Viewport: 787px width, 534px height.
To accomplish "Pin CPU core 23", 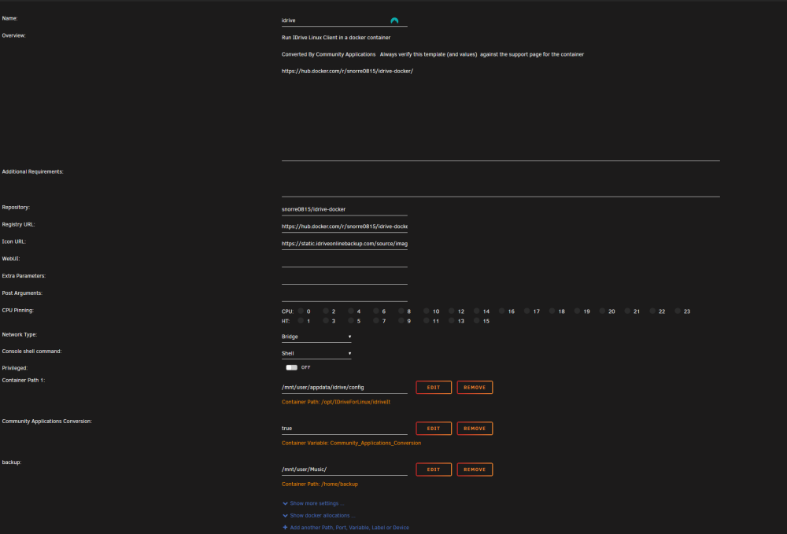I will tap(678, 311).
